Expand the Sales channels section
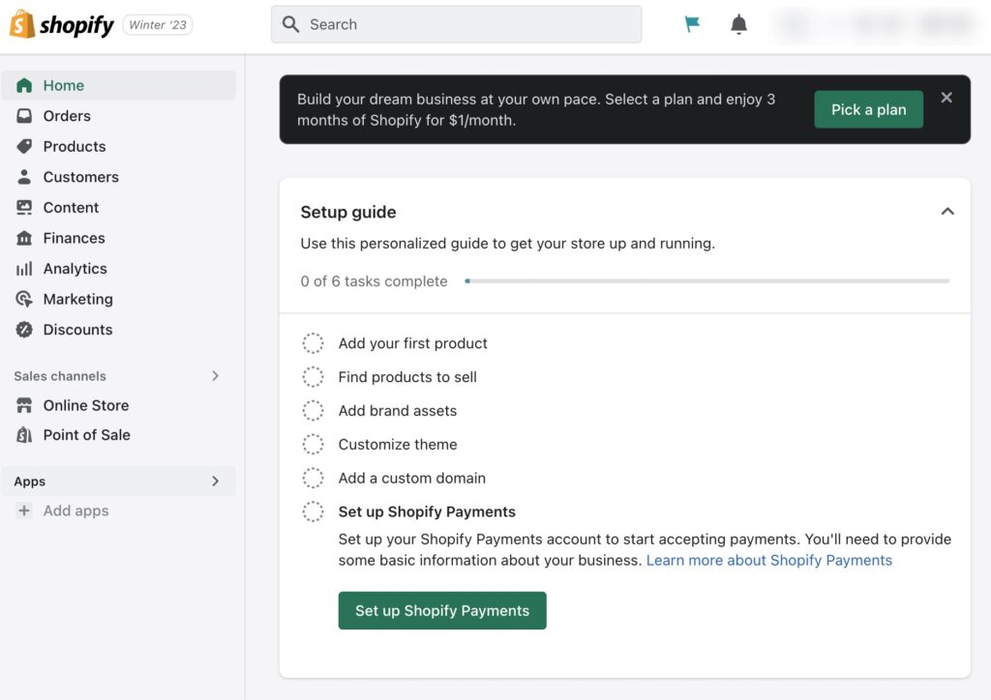This screenshot has width=991, height=700. coord(215,376)
